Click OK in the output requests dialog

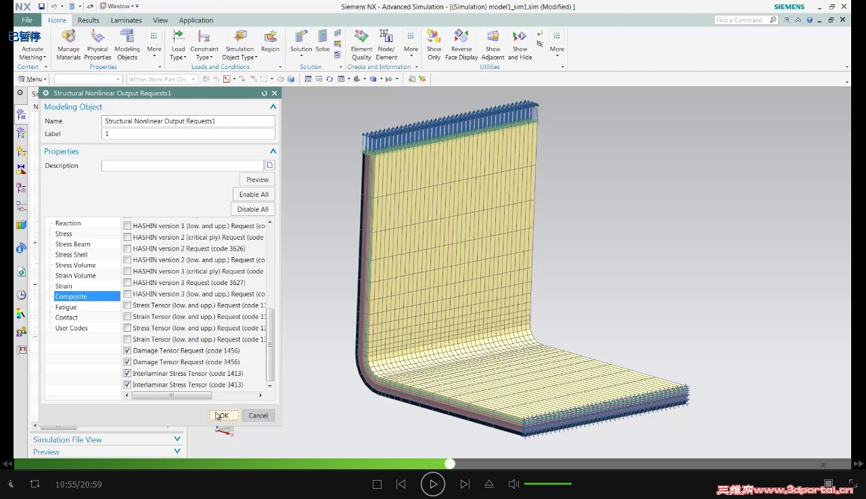(223, 416)
